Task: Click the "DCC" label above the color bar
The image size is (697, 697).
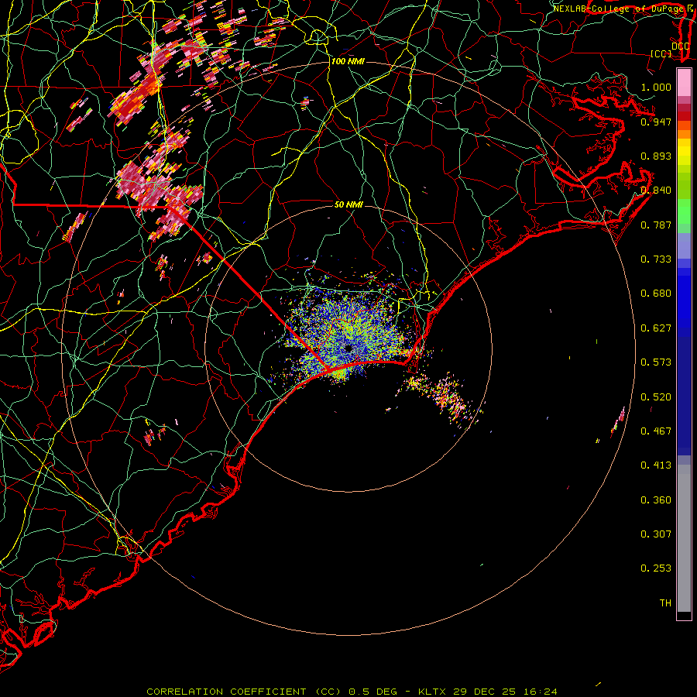Action: pos(680,46)
